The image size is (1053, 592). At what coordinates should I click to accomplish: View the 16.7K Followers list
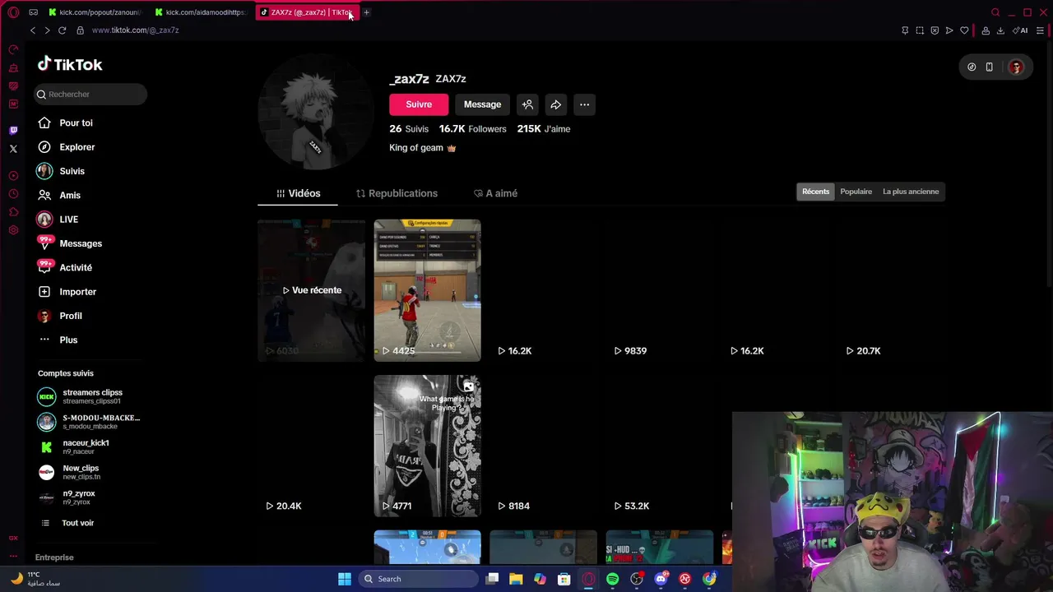472,129
